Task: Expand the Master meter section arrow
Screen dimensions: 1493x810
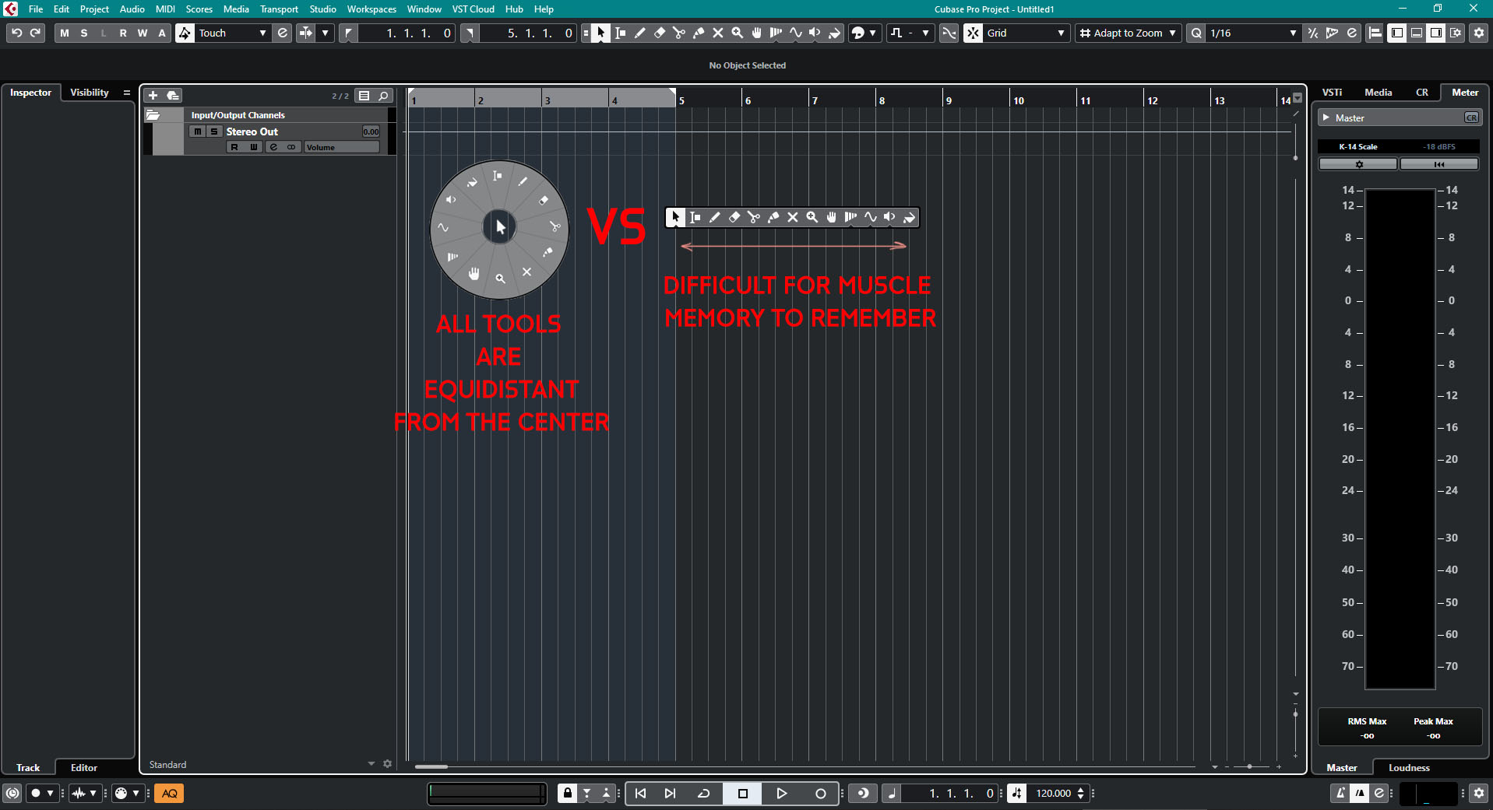Action: (x=1326, y=117)
